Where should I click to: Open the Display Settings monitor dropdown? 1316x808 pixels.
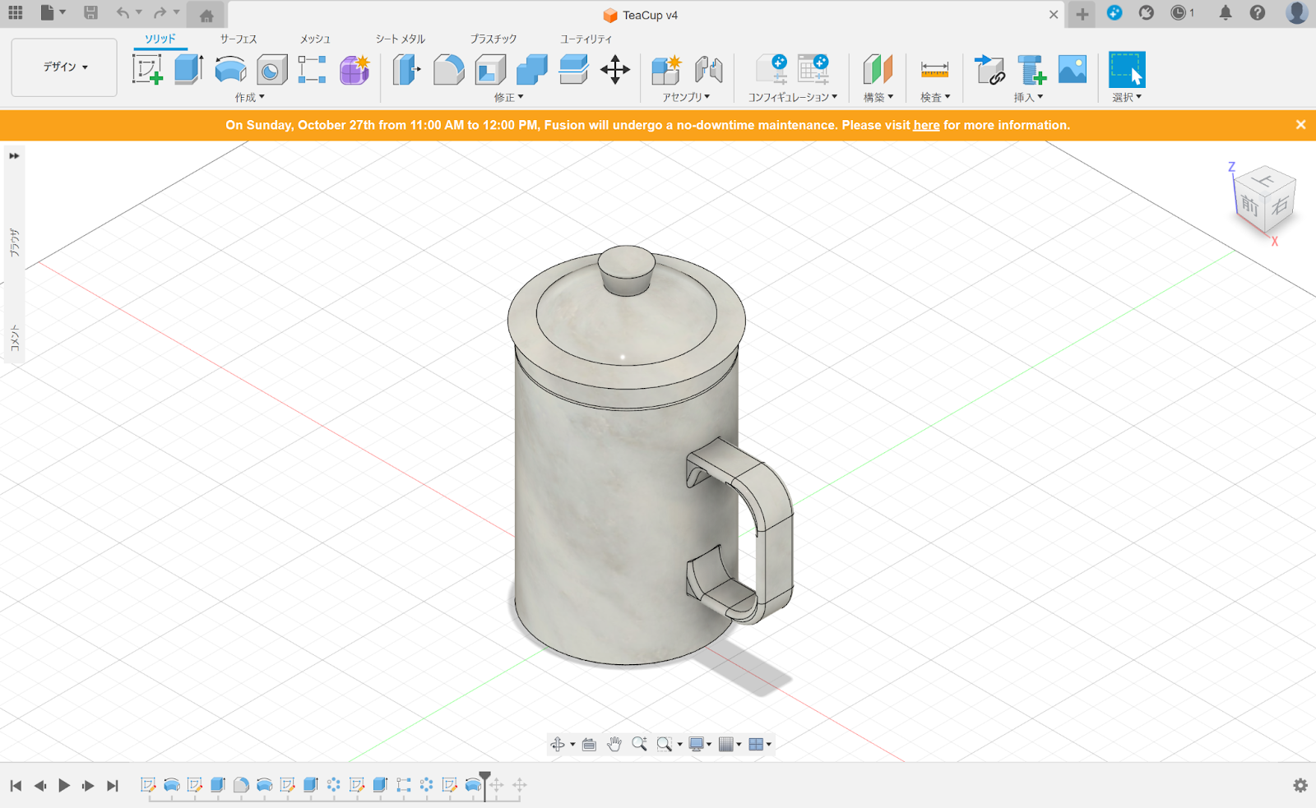pos(700,744)
